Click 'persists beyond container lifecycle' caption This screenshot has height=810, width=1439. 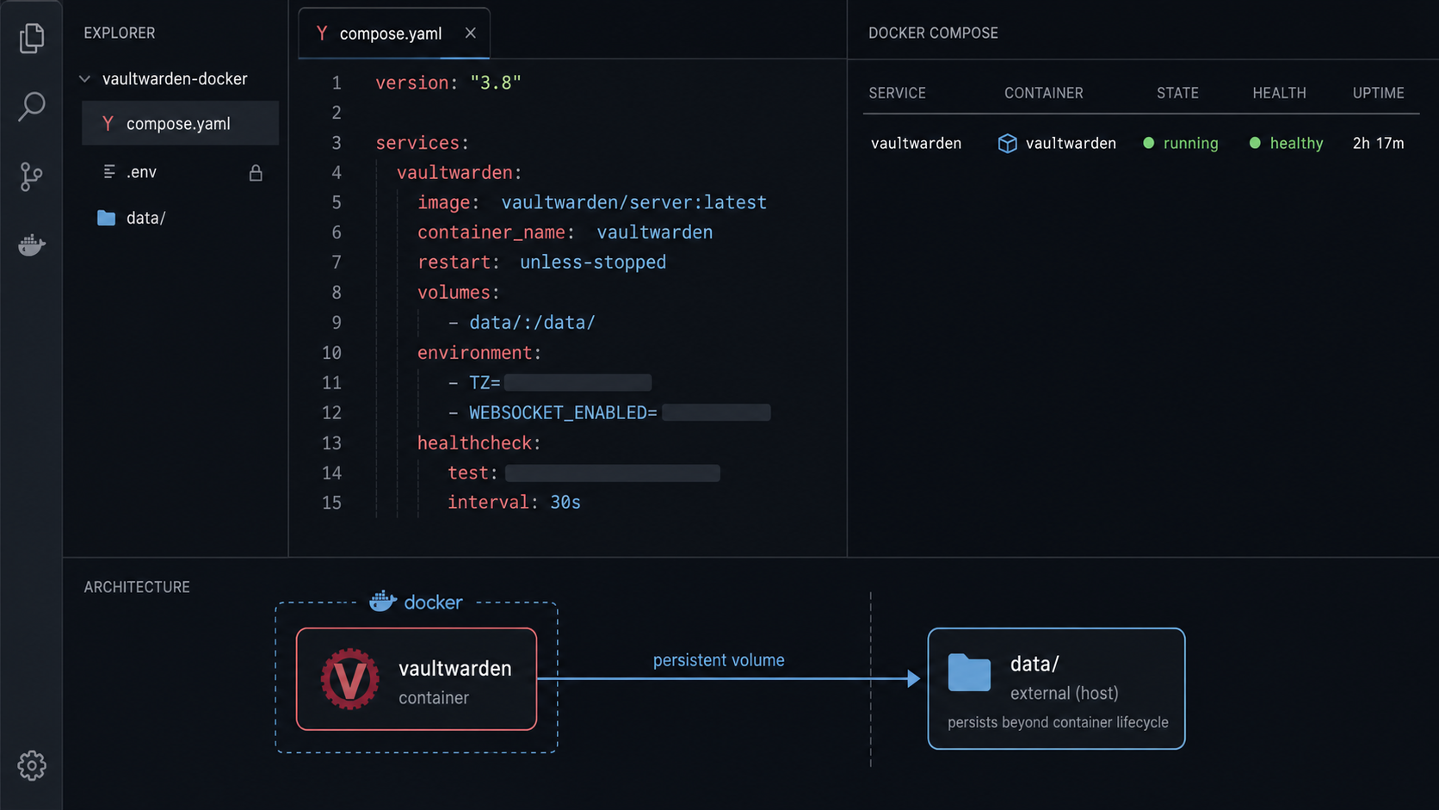pos(1058,722)
